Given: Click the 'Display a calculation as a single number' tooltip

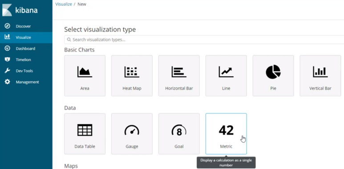Looking at the screenshot, I should (226, 163).
